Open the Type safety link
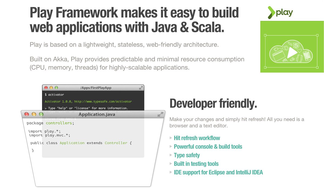This screenshot has height=195, width=324. click(x=187, y=155)
